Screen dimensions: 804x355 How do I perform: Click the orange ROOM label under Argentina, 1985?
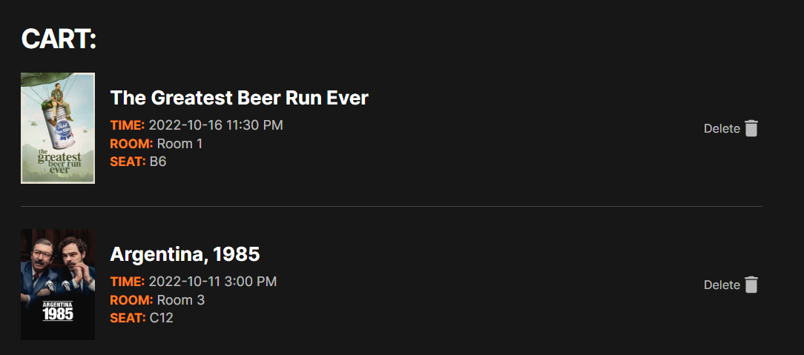[x=131, y=299]
